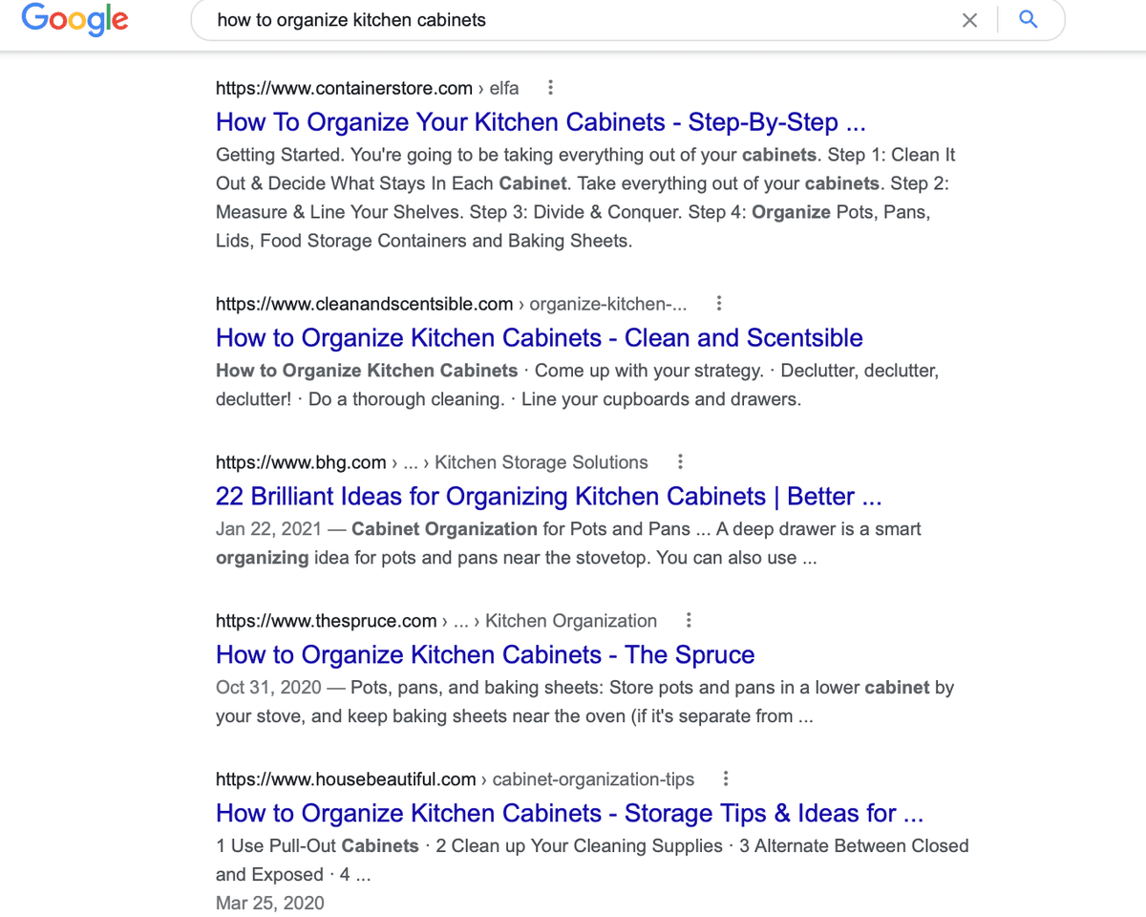Click the cleanandscentsible.com URL breadcrumb
1146x917 pixels.
click(451, 305)
